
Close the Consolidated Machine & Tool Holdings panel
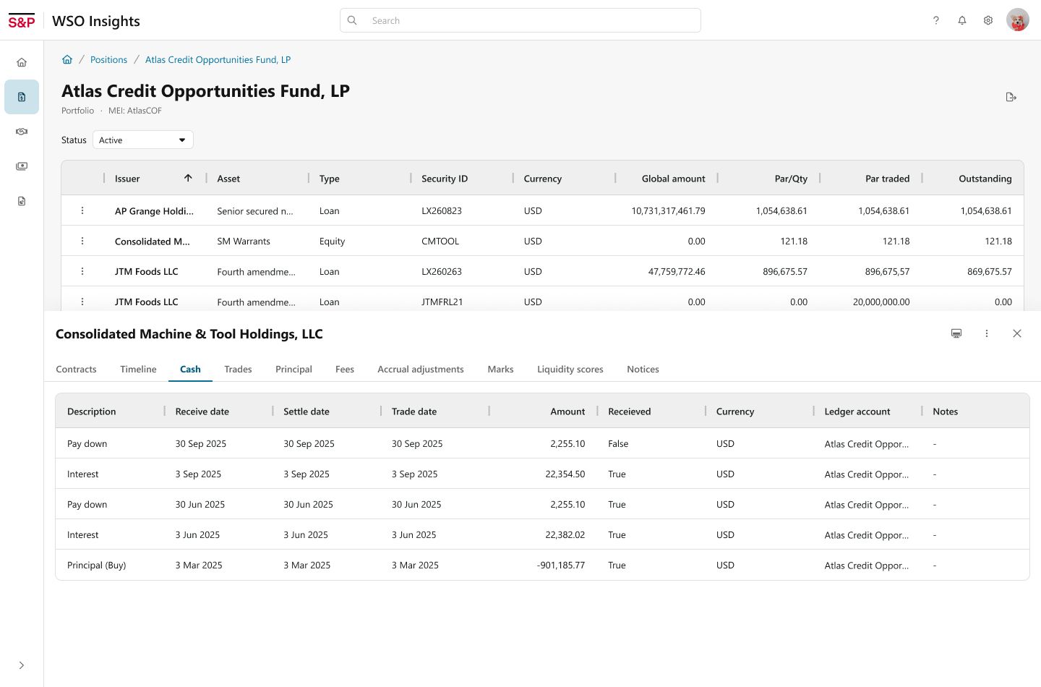1017,333
